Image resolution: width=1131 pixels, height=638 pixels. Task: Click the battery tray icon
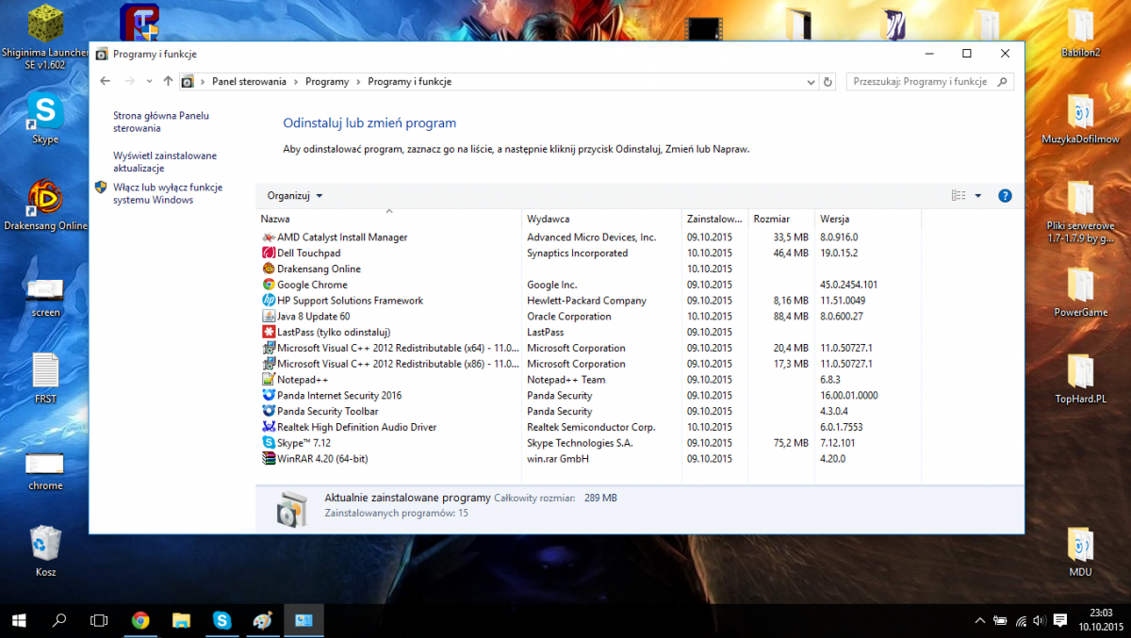1000,620
